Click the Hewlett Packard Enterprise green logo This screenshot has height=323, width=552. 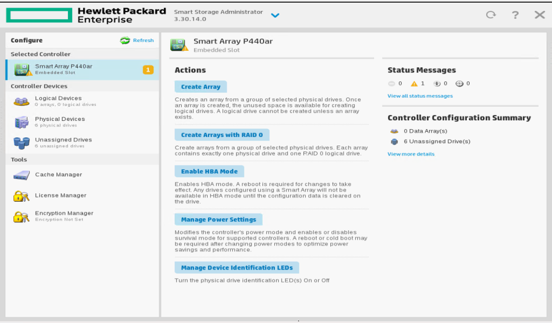tap(39, 15)
